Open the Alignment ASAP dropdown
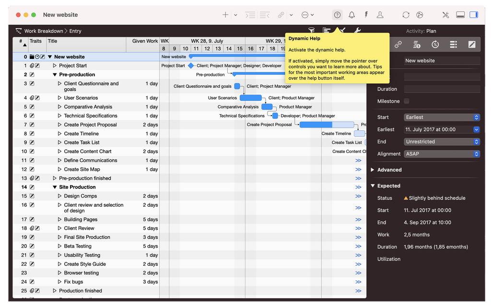This screenshot has height=305, width=491. point(442,154)
